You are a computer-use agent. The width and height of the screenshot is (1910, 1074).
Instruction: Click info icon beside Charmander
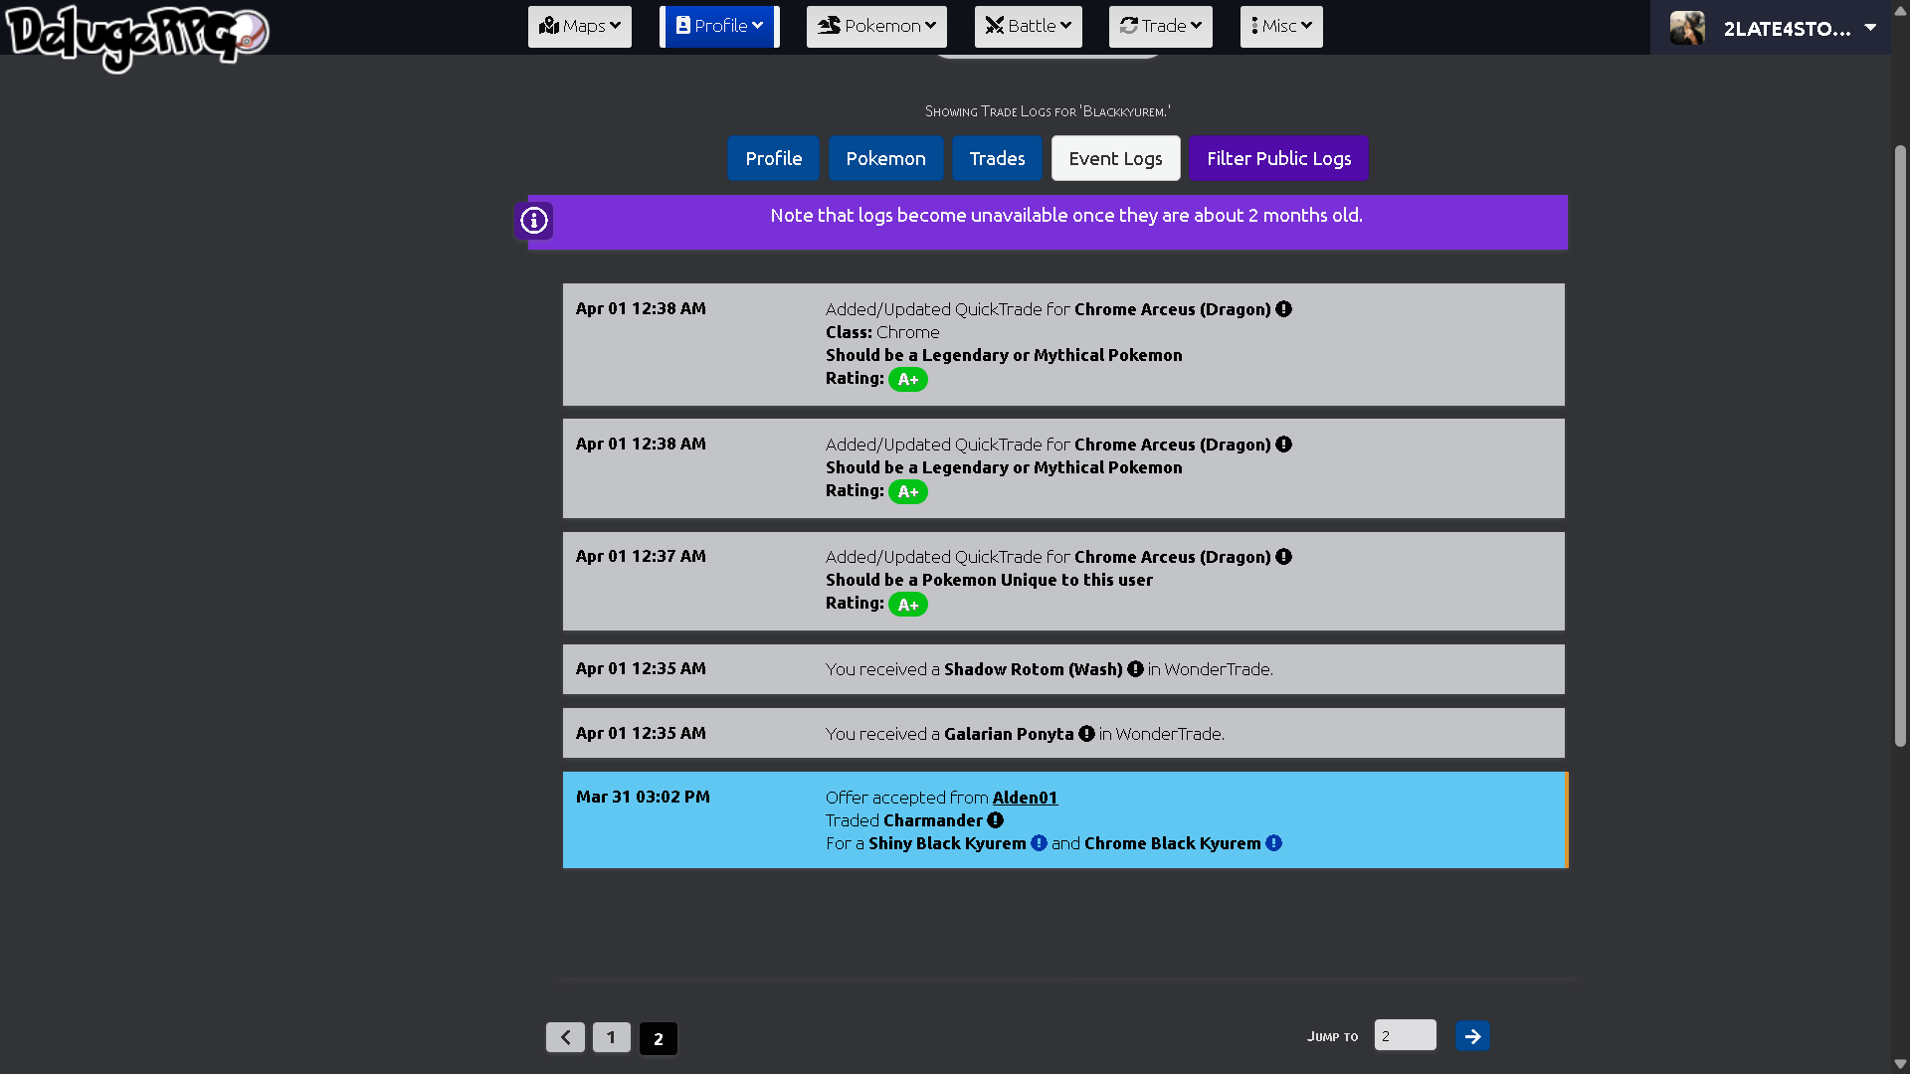[996, 820]
